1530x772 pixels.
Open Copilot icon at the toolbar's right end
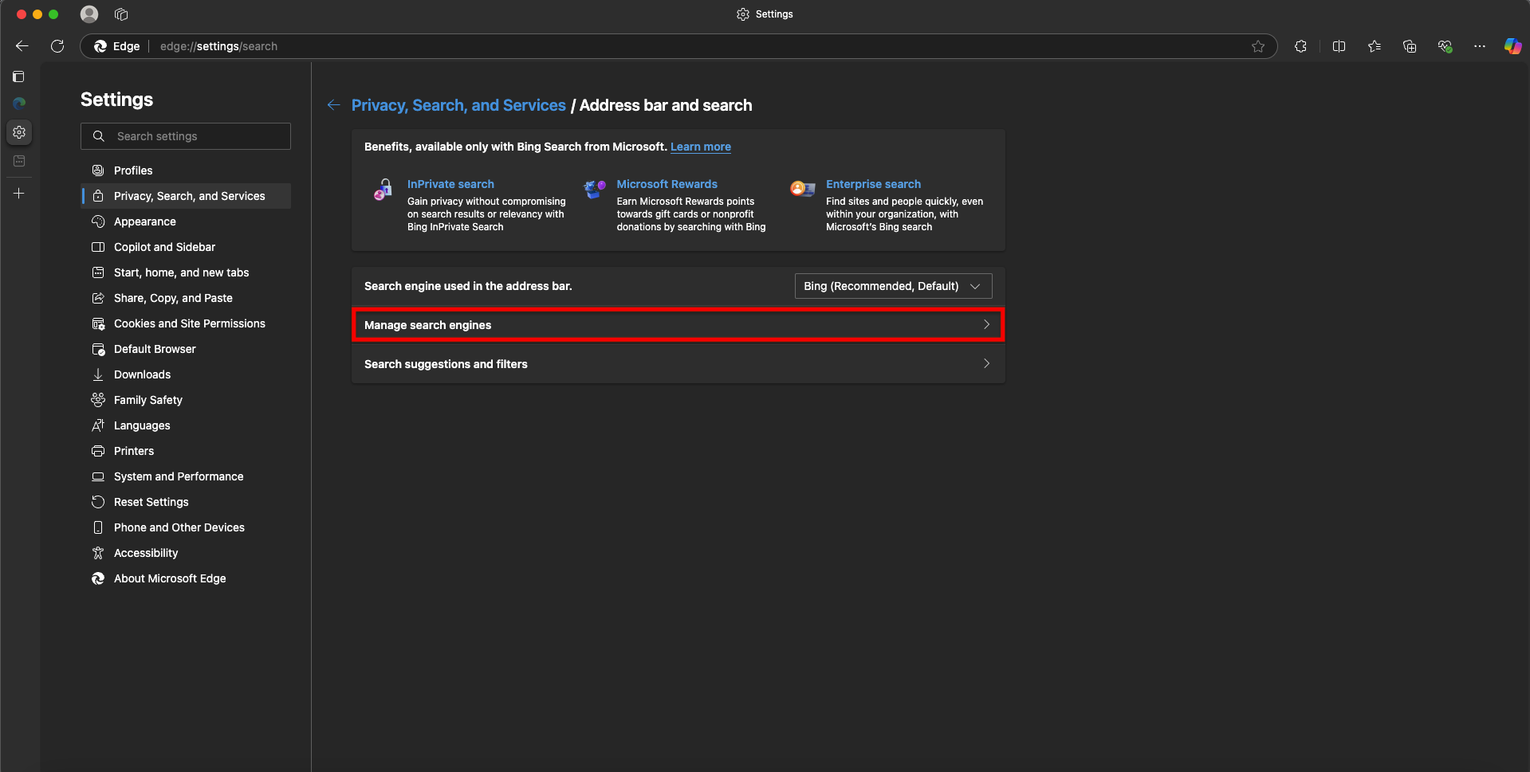[x=1512, y=46]
